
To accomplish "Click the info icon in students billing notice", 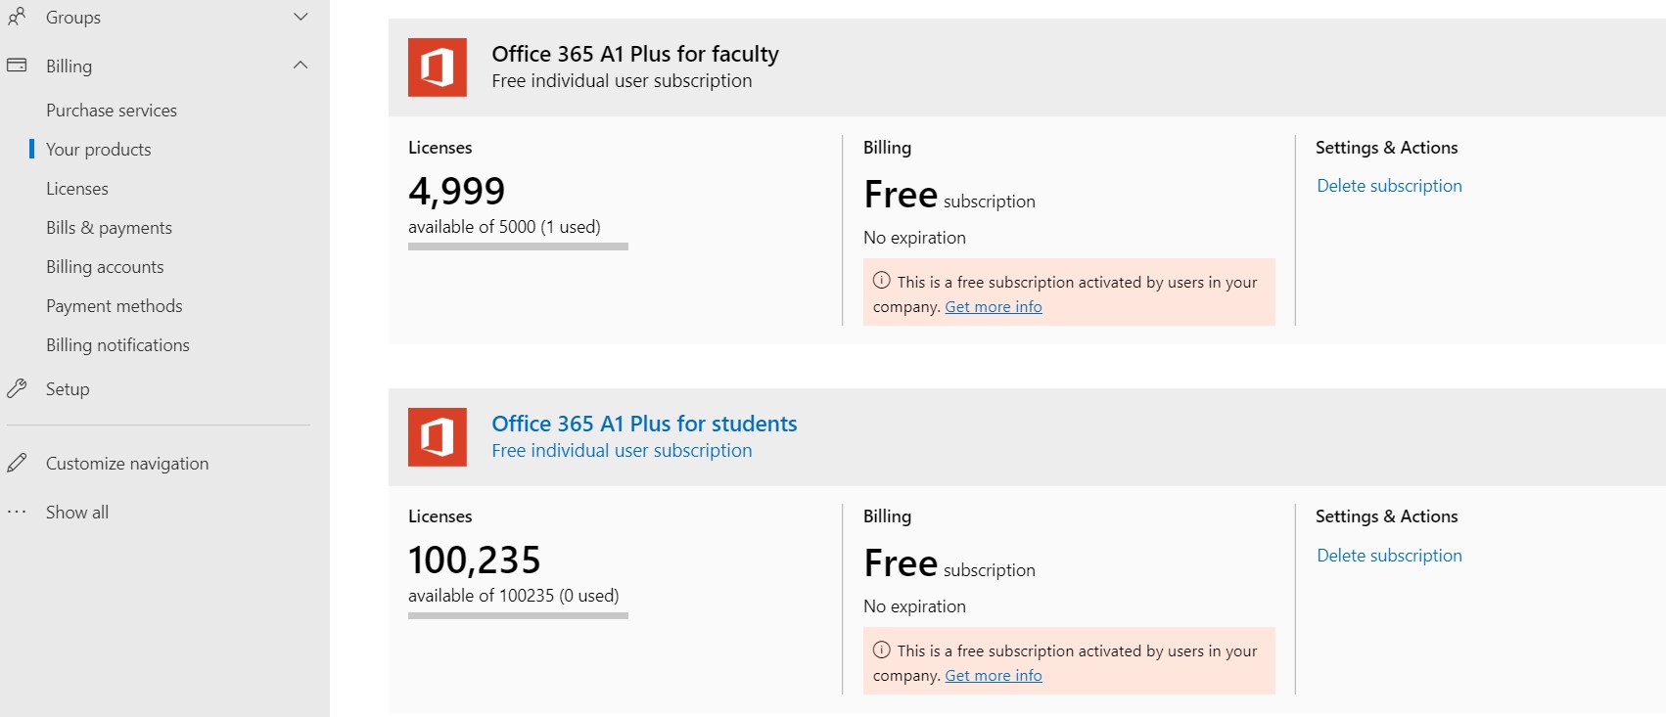I will (882, 650).
